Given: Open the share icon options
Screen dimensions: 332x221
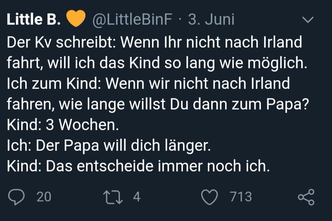Looking at the screenshot, I should pos(306,197).
